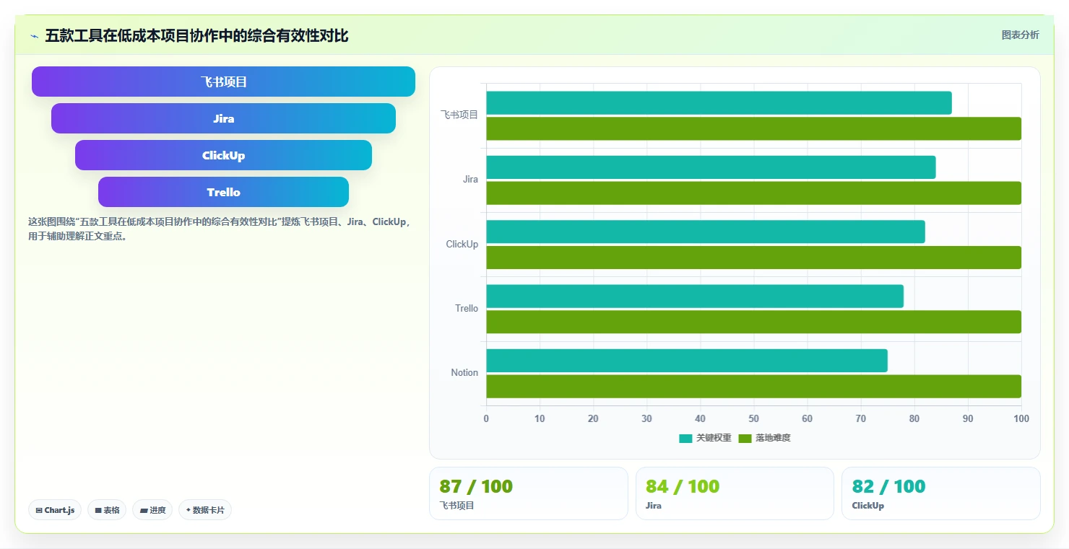Click the green 落地难度 bar for Trello

coord(753,322)
